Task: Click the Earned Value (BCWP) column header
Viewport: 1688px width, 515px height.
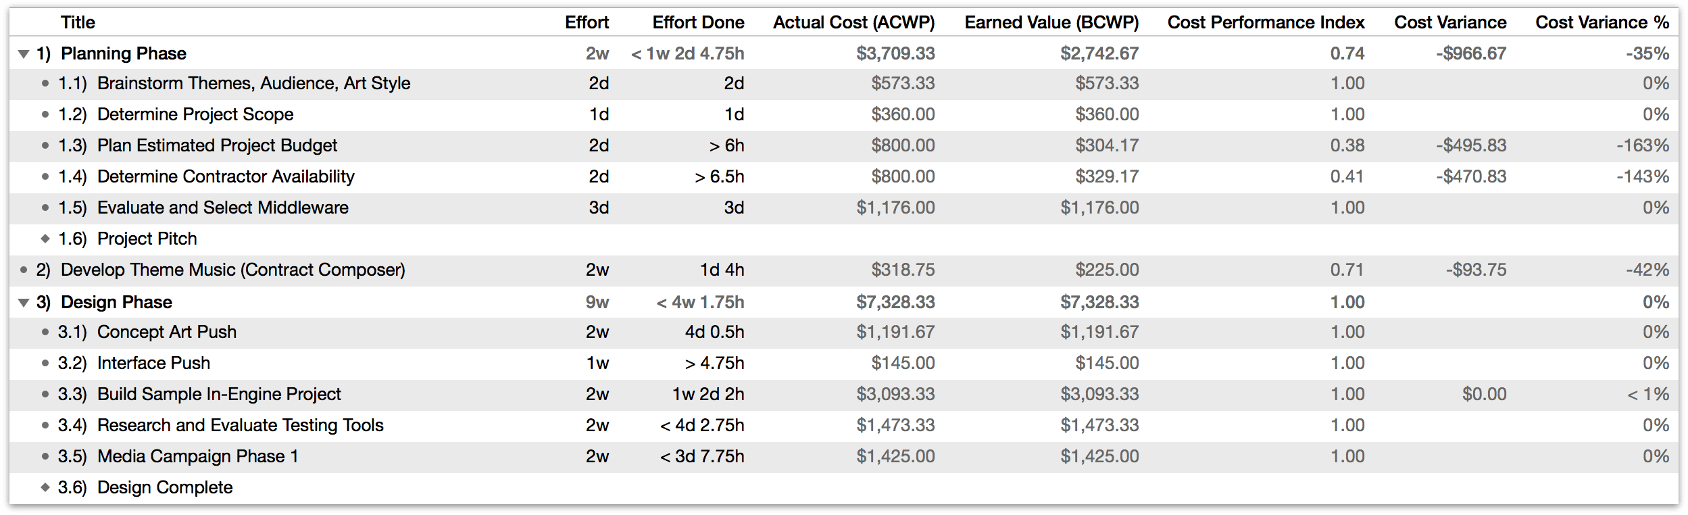Action: tap(1051, 22)
